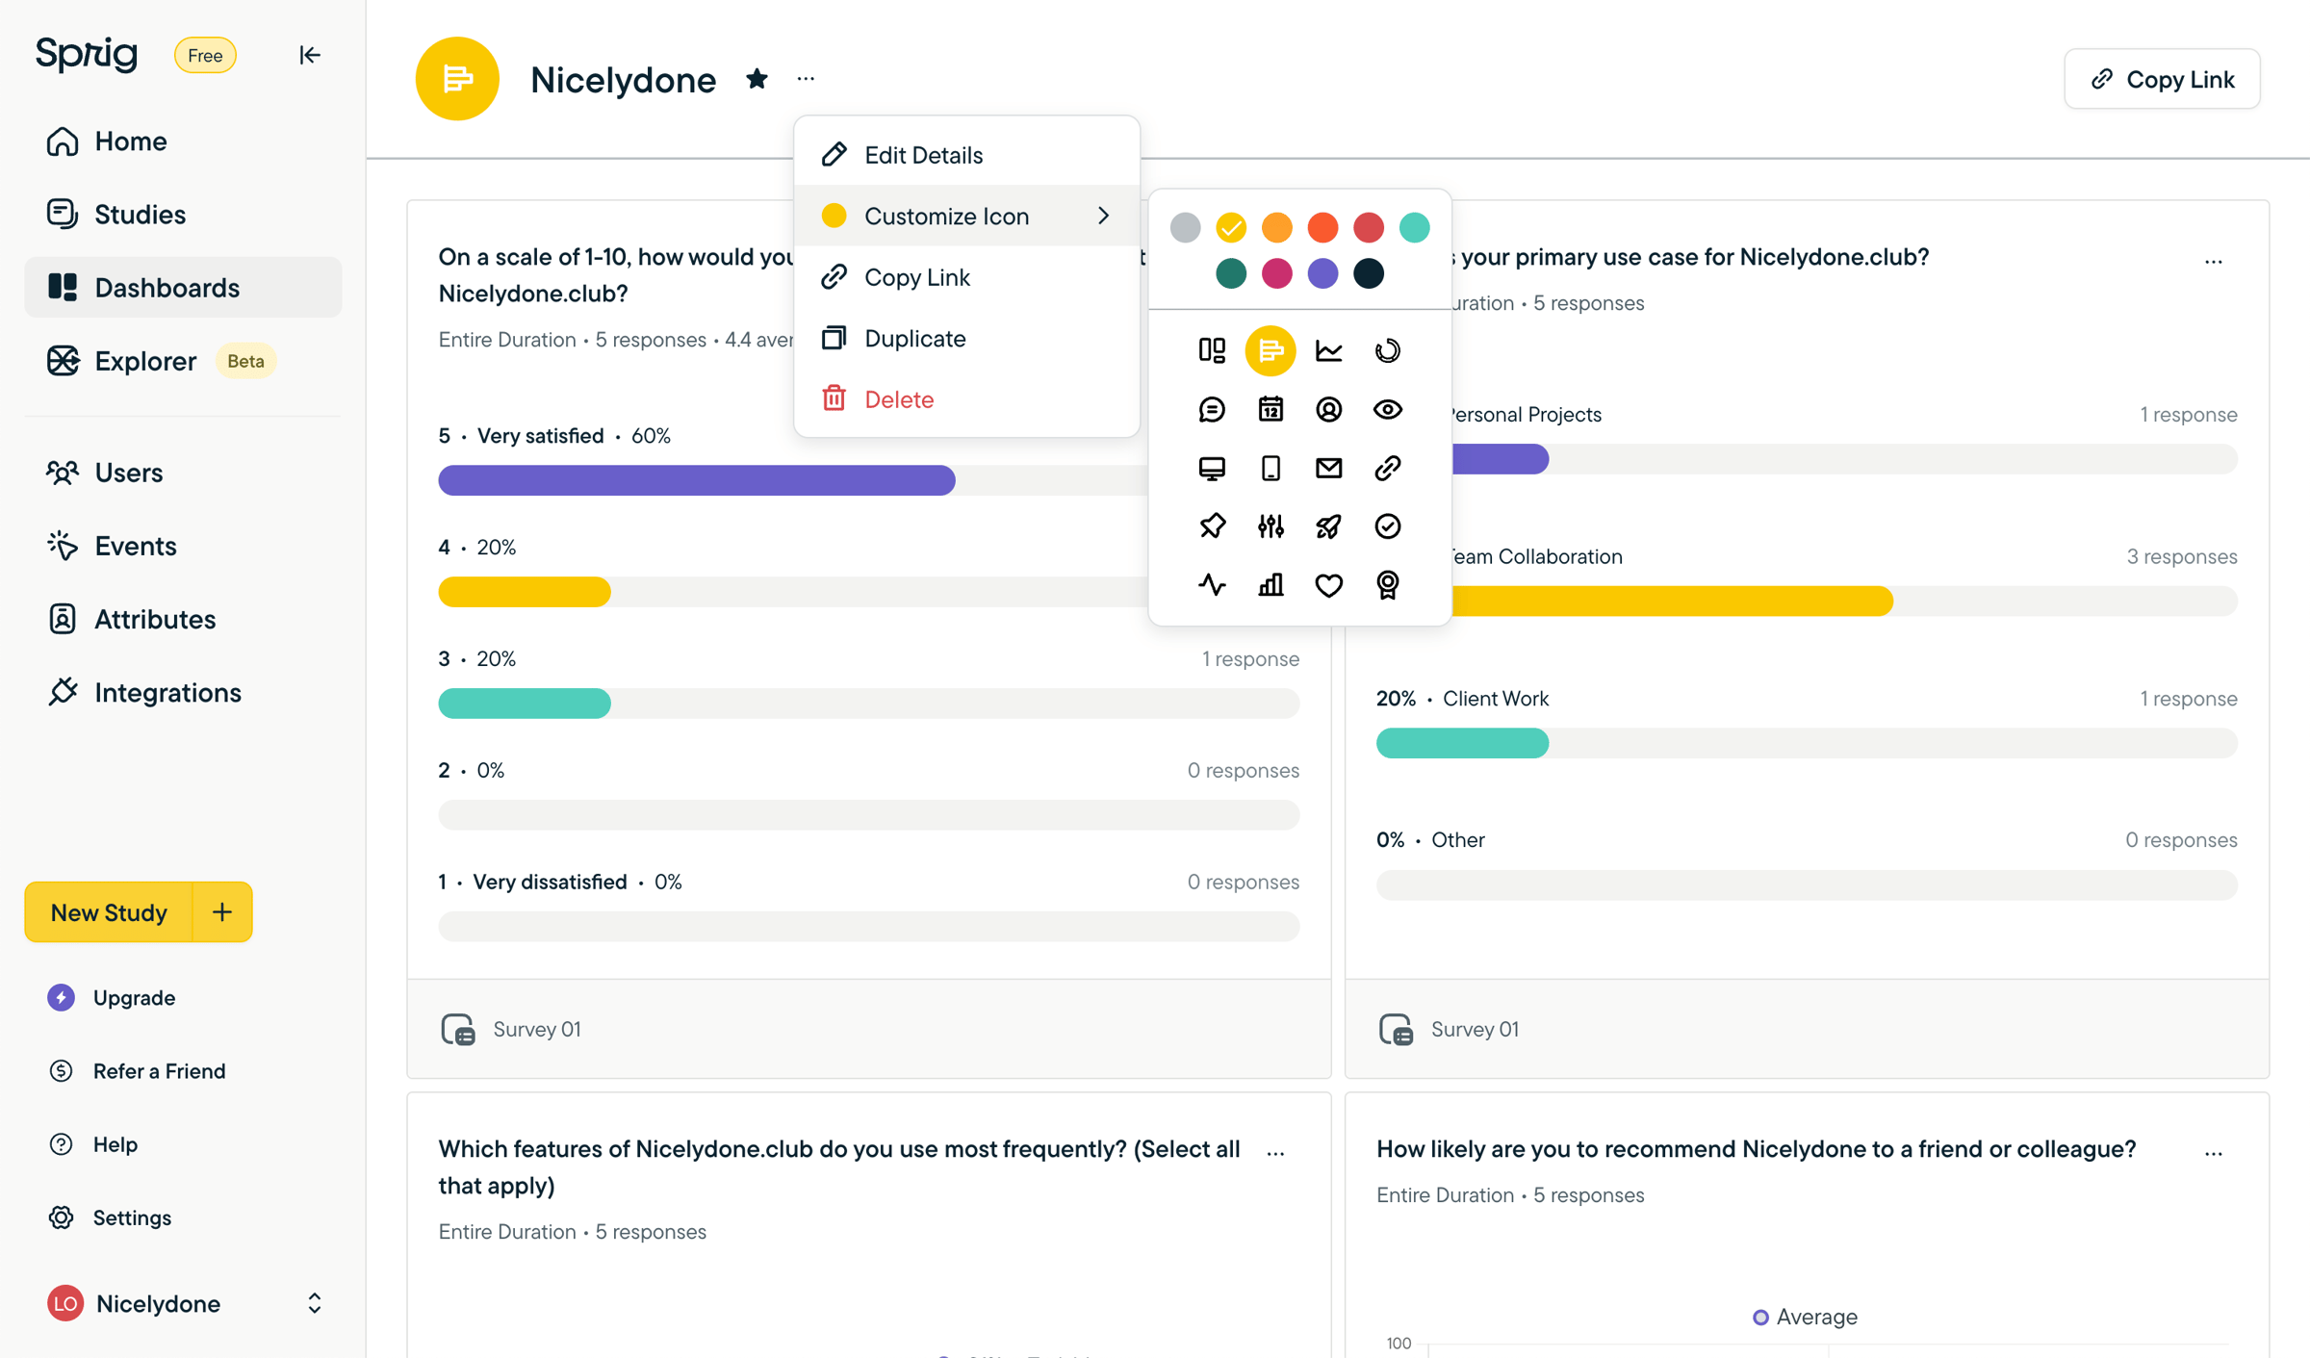
Task: Start a New Study
Action: 109,912
